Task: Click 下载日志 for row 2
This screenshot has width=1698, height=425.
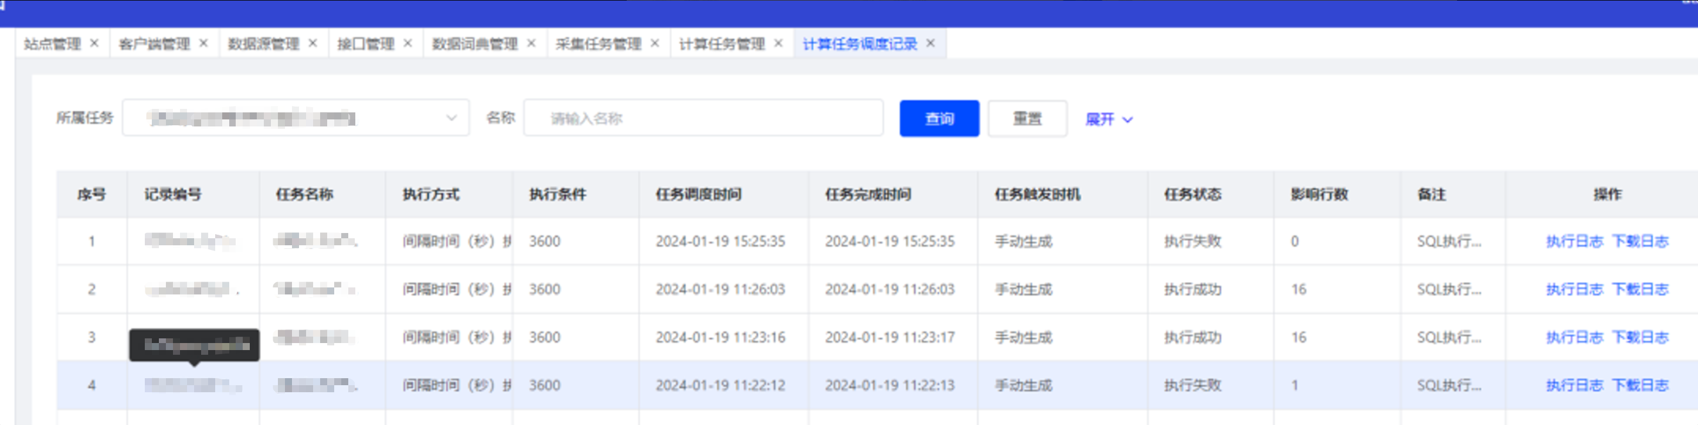Action: pos(1641,289)
